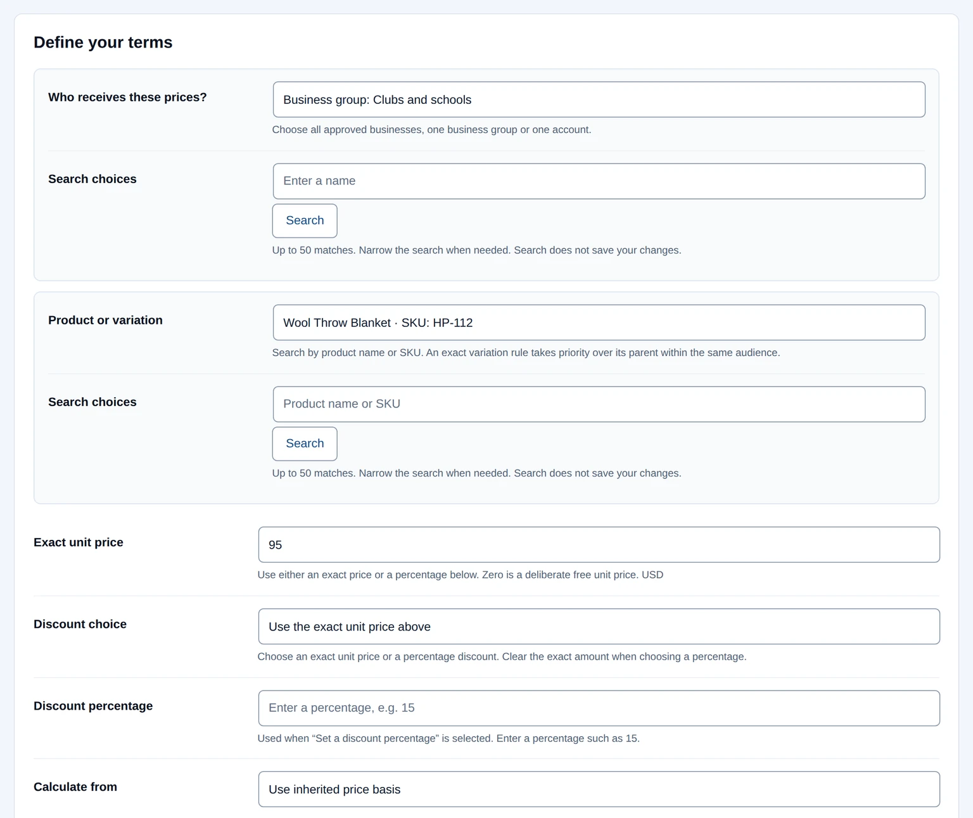Focus the 'Enter a percentage, e.g. 15' field

tap(599, 708)
